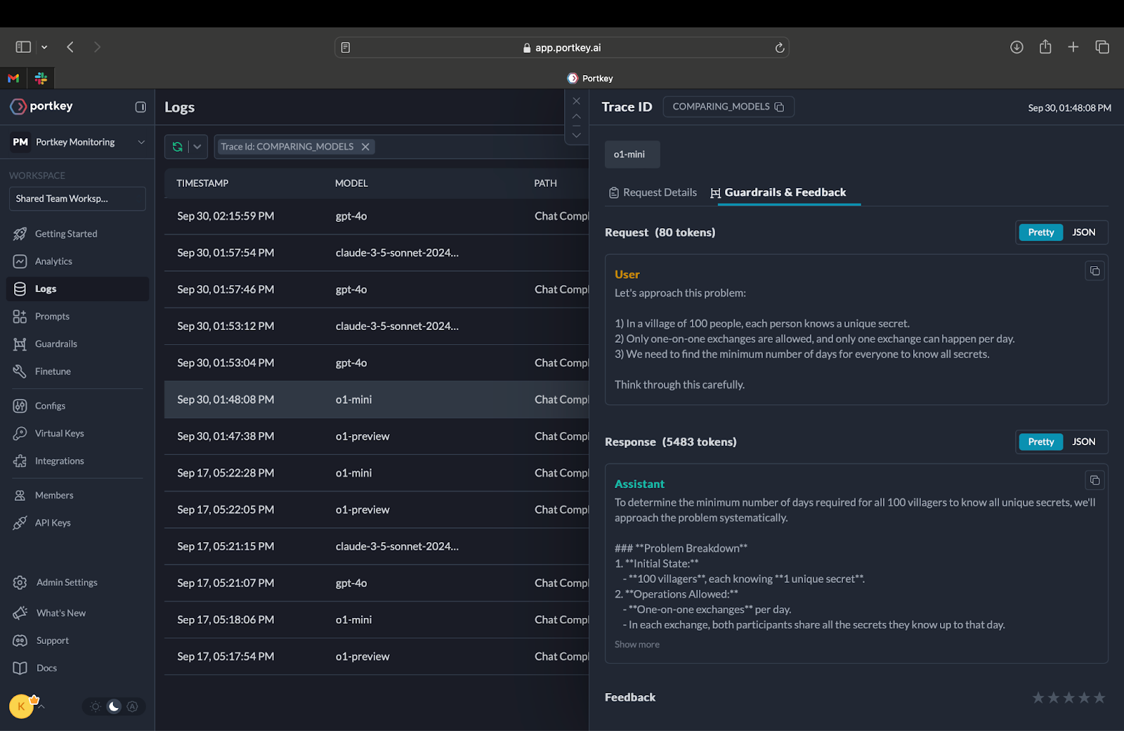The height and width of the screenshot is (731, 1124).
Task: Open the Prompts section
Action: tap(77, 317)
